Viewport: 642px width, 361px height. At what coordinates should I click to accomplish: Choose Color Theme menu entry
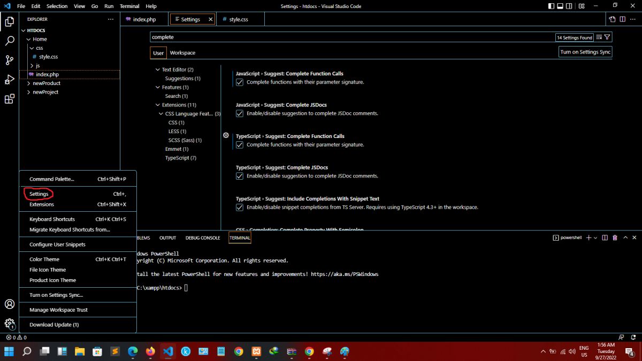pyautogui.click(x=78, y=259)
